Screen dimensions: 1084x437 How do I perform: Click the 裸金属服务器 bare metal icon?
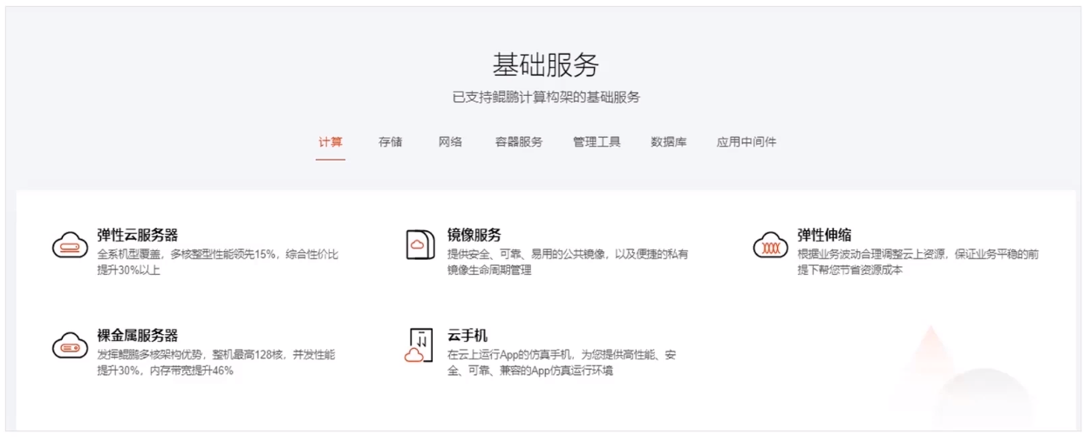pos(71,345)
